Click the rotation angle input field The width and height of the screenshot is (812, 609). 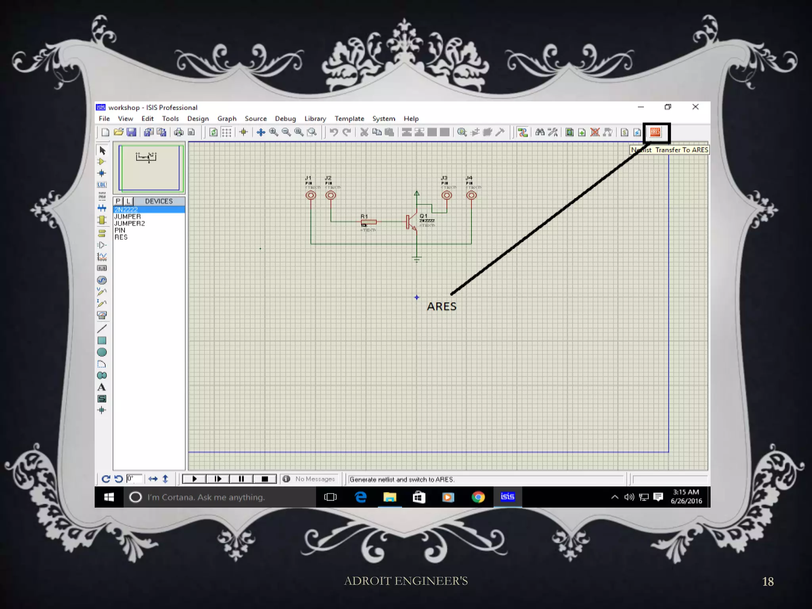134,479
